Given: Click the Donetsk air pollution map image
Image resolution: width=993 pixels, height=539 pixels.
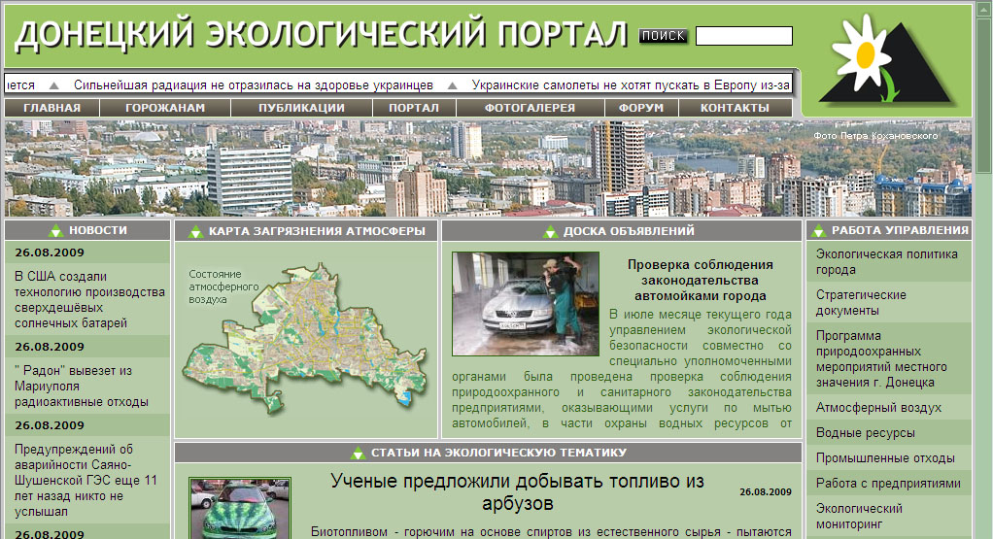Looking at the screenshot, I should pos(305,339).
